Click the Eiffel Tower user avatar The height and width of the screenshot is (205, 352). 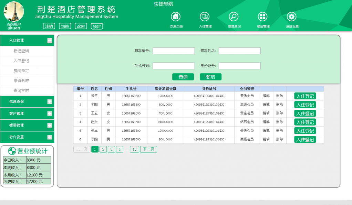pyautogui.click(x=14, y=11)
